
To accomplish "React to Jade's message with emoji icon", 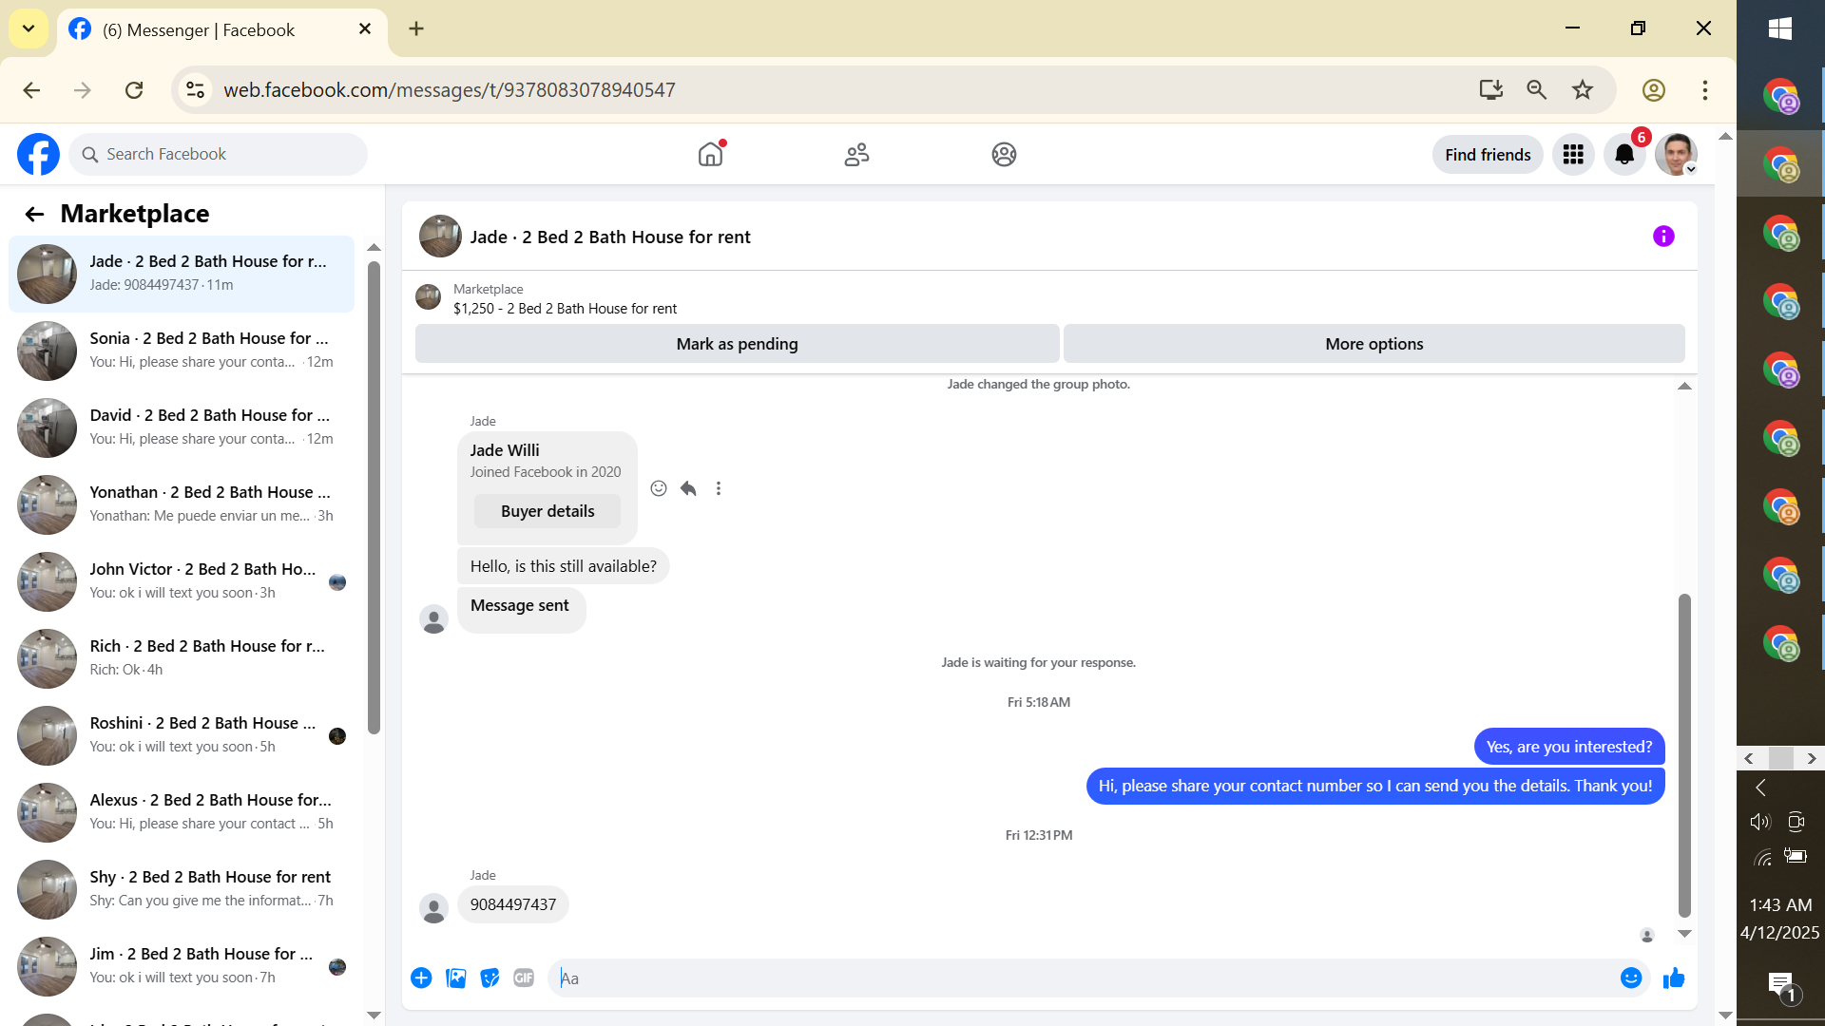I will tap(659, 488).
